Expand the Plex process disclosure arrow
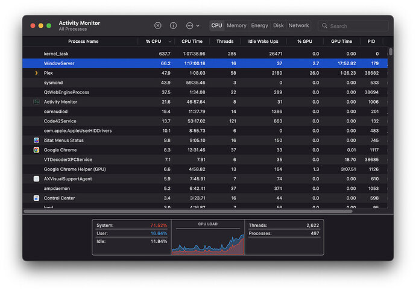The width and height of the screenshot is (416, 290). tap(36, 73)
